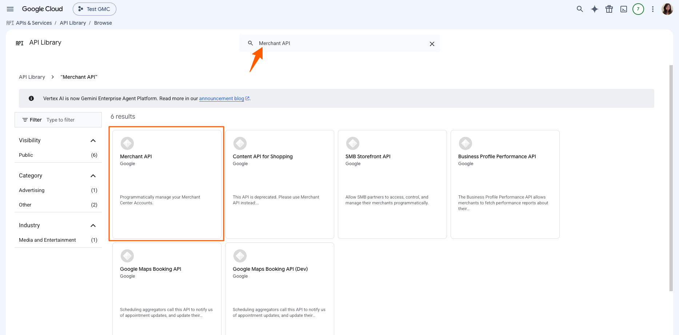Click the Category section heading

click(31, 176)
